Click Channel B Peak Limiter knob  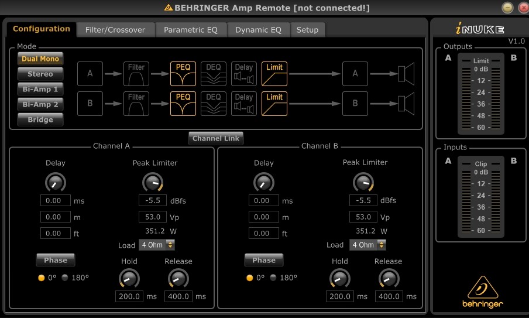click(363, 183)
